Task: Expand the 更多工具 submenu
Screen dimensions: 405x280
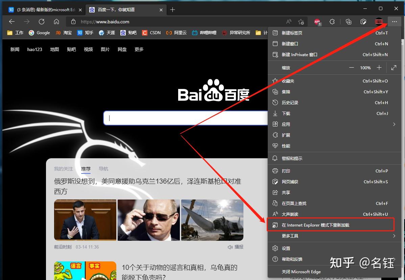Action: pyautogui.click(x=334, y=236)
